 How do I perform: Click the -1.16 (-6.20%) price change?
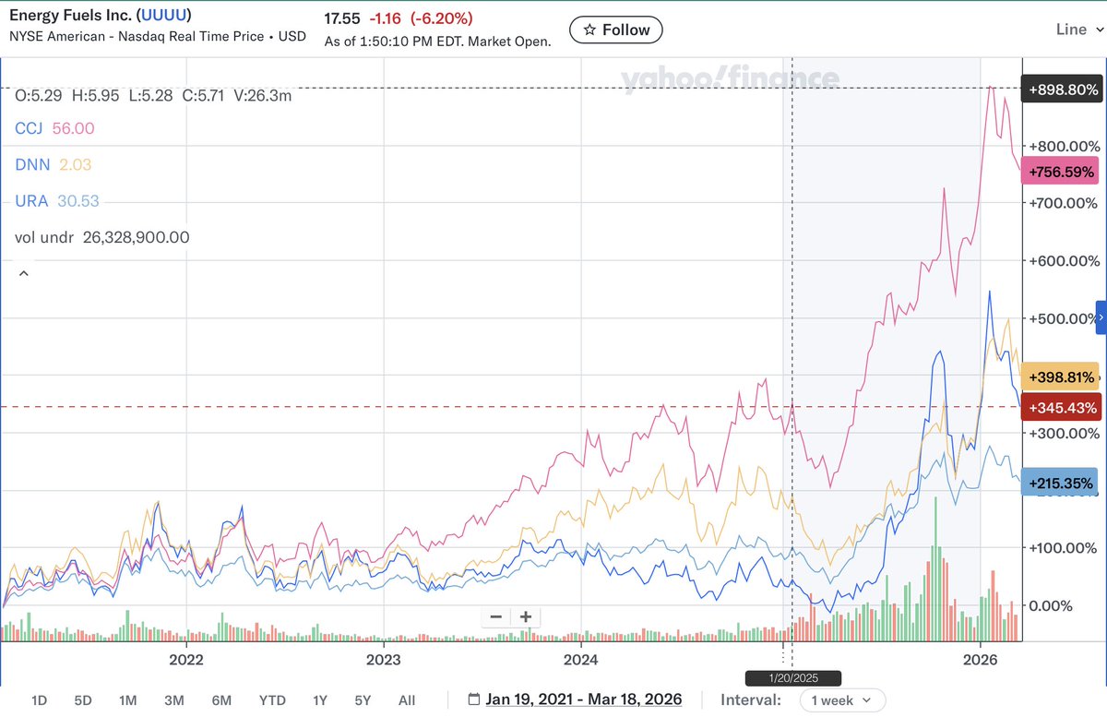coord(423,17)
